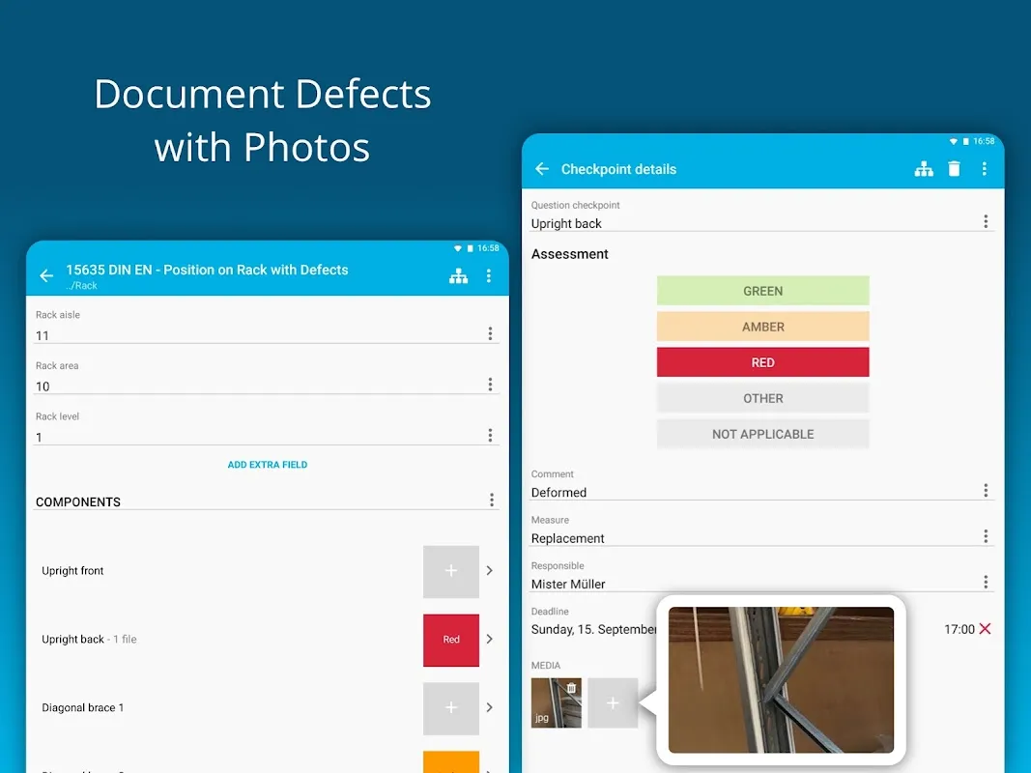Screen dimensions: 1031x773
Task: Open Diagonal brace 1 row chevron
Action: click(489, 707)
